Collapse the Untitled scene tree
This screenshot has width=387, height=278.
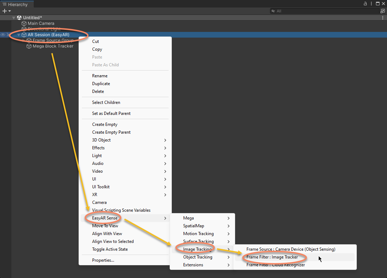point(14,18)
